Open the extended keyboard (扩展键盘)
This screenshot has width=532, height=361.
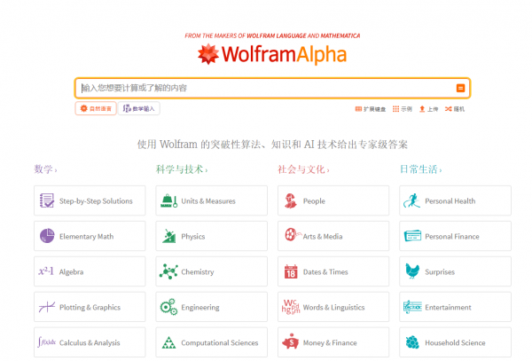[x=370, y=109]
